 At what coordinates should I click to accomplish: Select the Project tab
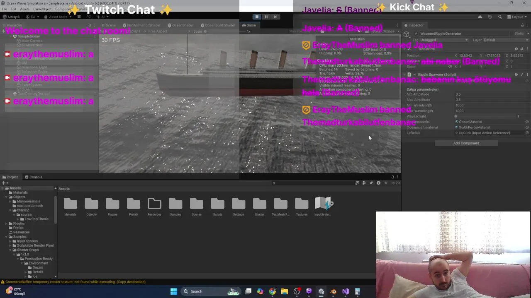pyautogui.click(x=10, y=177)
